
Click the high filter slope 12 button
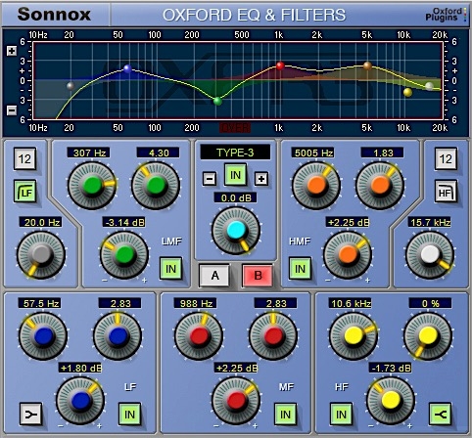[x=446, y=159]
